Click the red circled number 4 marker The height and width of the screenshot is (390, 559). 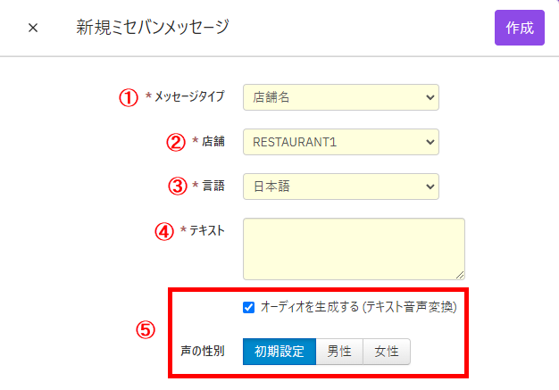pyautogui.click(x=163, y=231)
